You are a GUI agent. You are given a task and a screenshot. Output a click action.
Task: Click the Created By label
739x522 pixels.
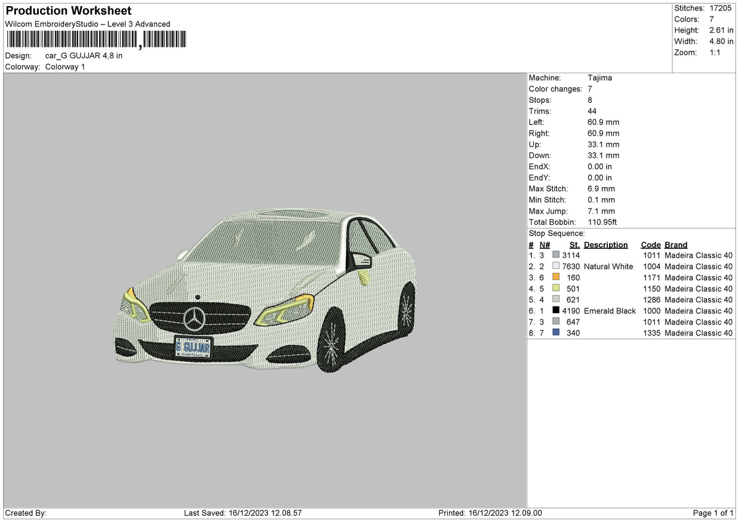(26, 513)
